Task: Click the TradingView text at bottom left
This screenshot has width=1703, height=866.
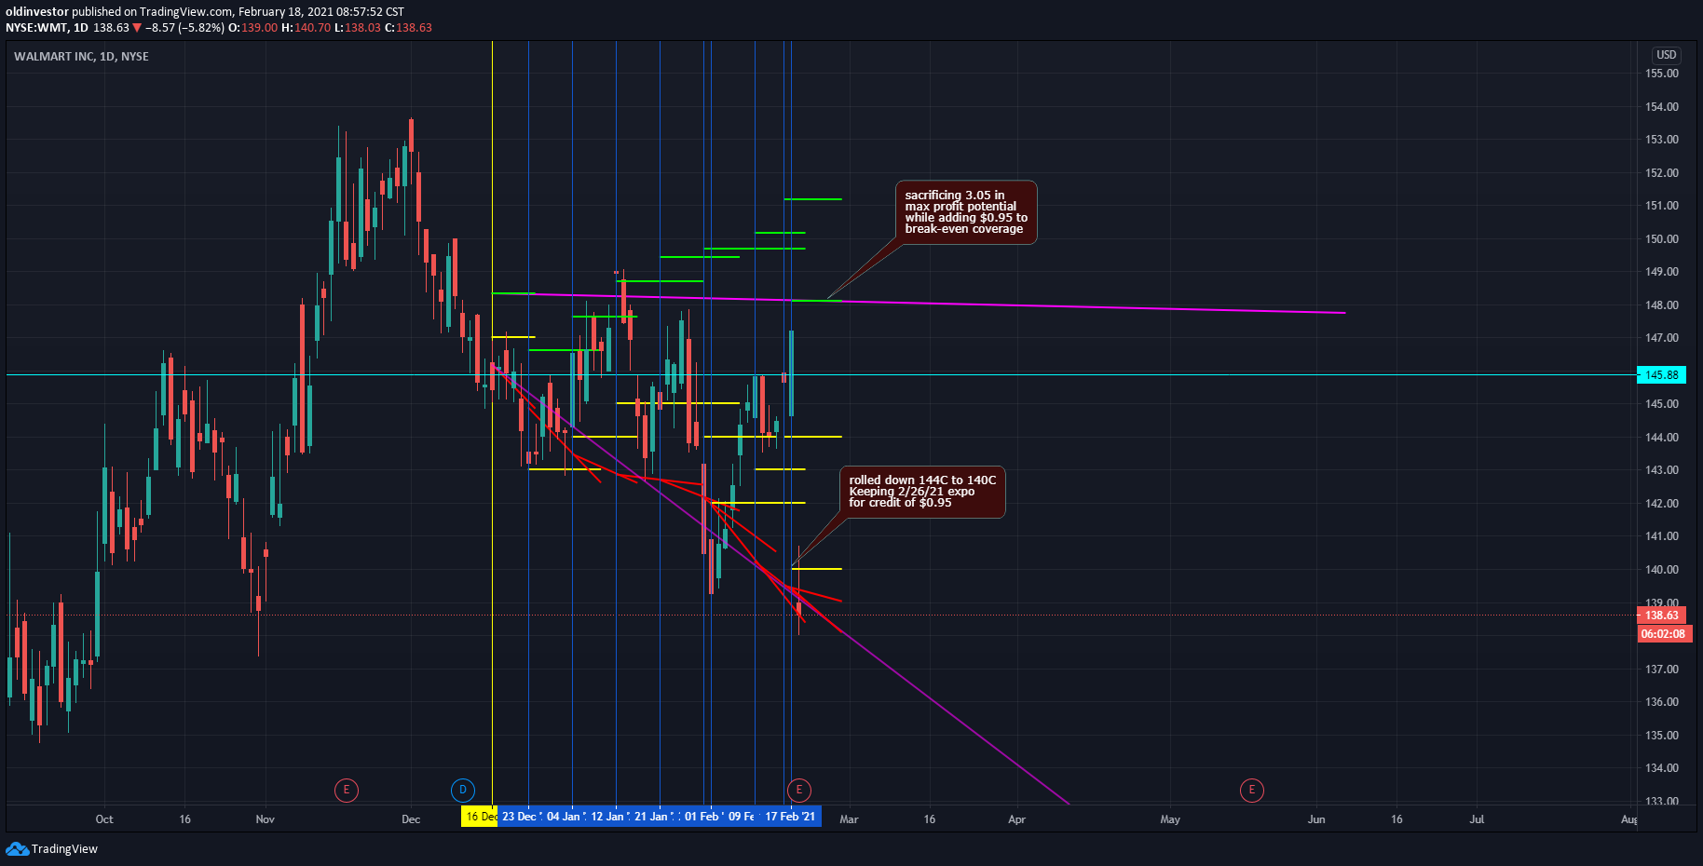Action: point(64,849)
